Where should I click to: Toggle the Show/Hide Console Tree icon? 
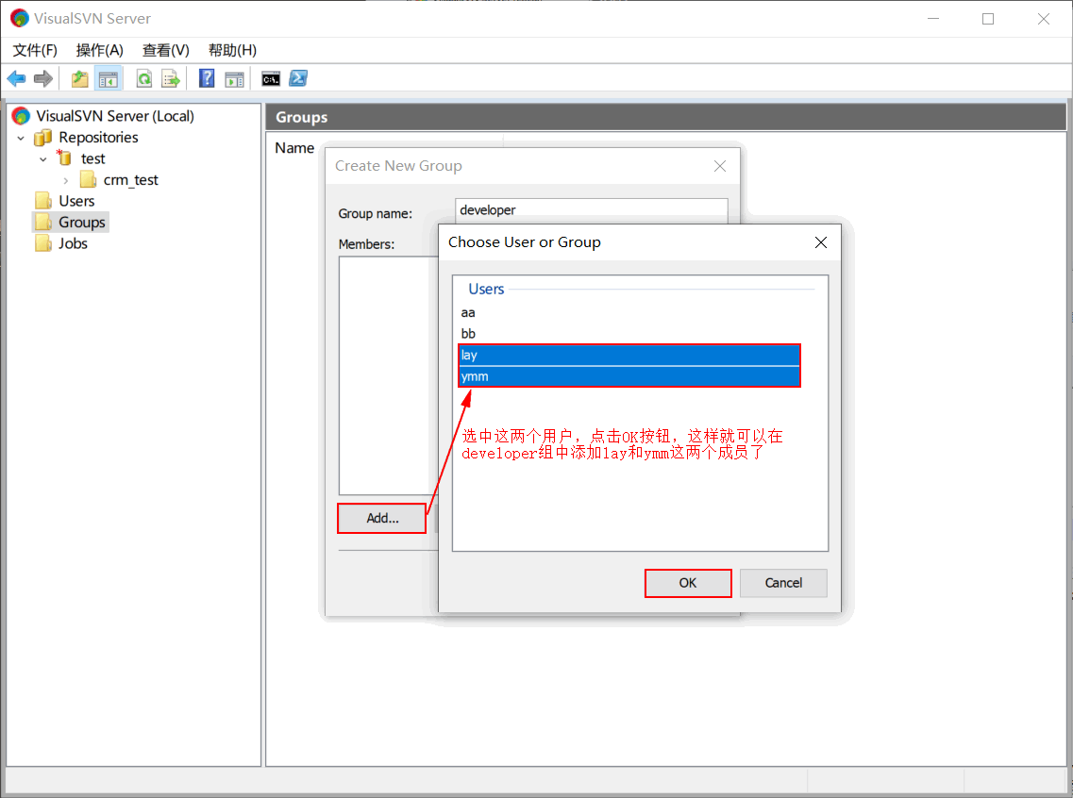click(109, 78)
